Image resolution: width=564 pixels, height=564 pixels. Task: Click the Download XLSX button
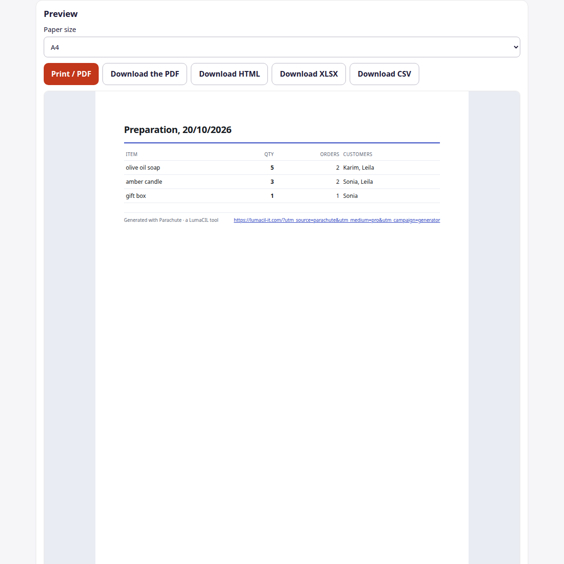309,74
